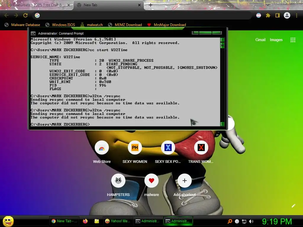Open Yahoo! Messenger from the taskbar
The image size is (303, 227).
pyautogui.click(x=117, y=221)
